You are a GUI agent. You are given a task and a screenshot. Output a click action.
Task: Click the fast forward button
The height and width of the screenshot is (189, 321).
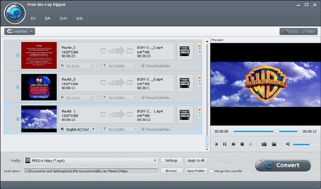234,144
